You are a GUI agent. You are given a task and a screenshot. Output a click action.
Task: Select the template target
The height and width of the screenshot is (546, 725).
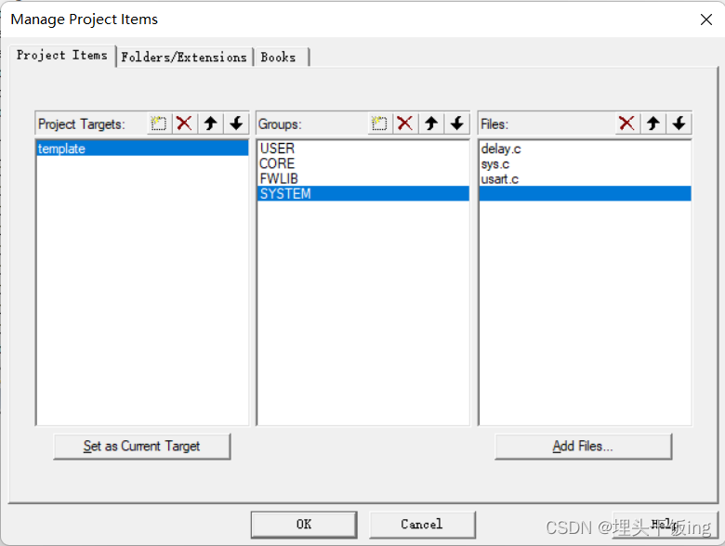tap(142, 149)
